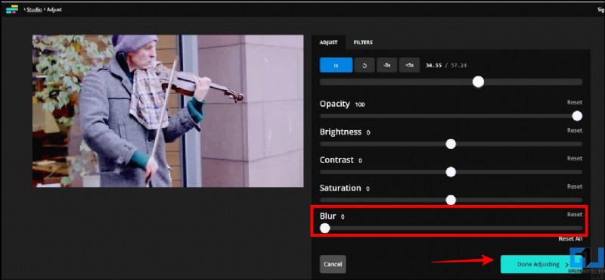Click the Brightness slider handle
Viewport: 605px width, 280px height.
coord(451,144)
